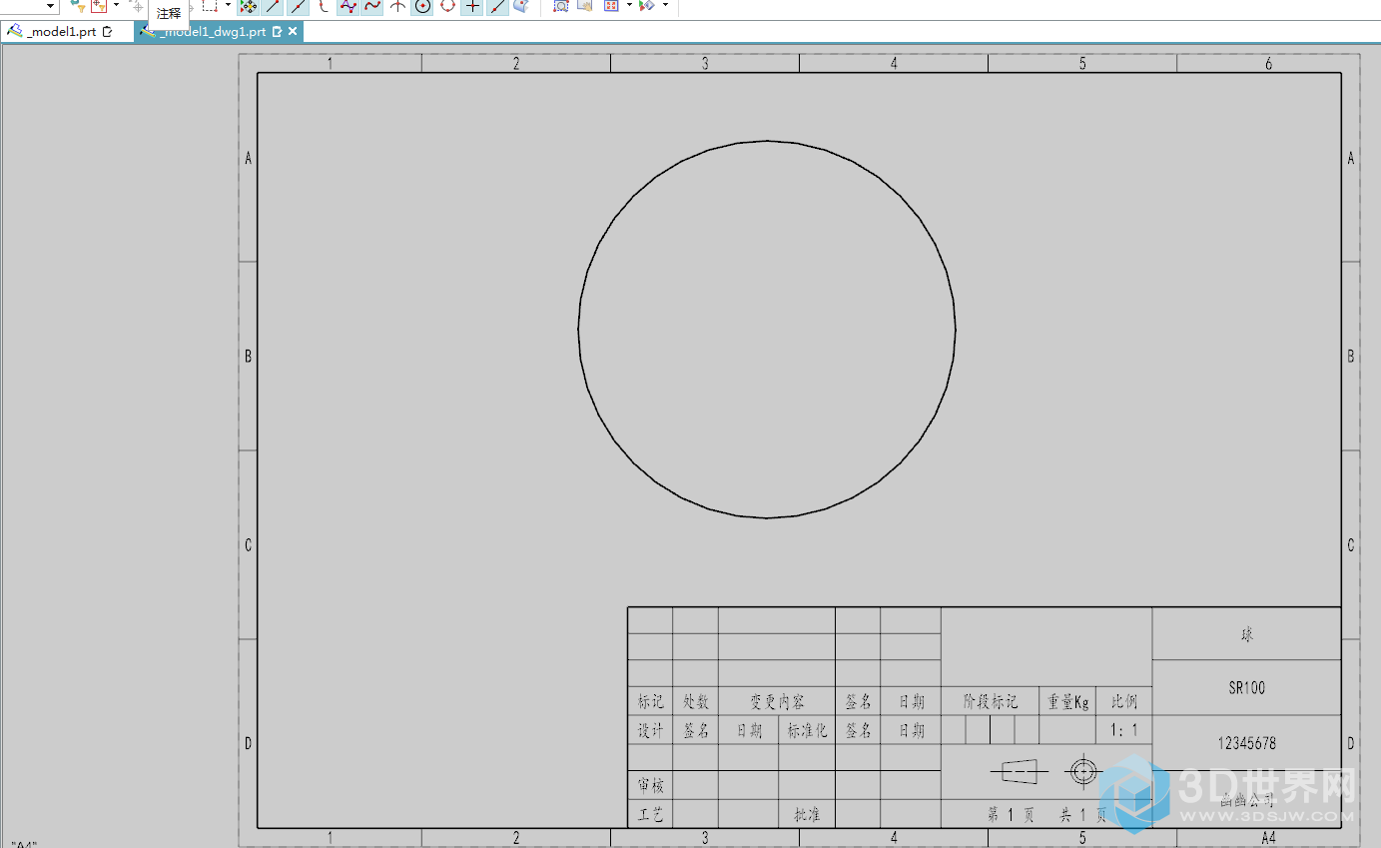Click the '第 1 页' page text

[x=1011, y=815]
